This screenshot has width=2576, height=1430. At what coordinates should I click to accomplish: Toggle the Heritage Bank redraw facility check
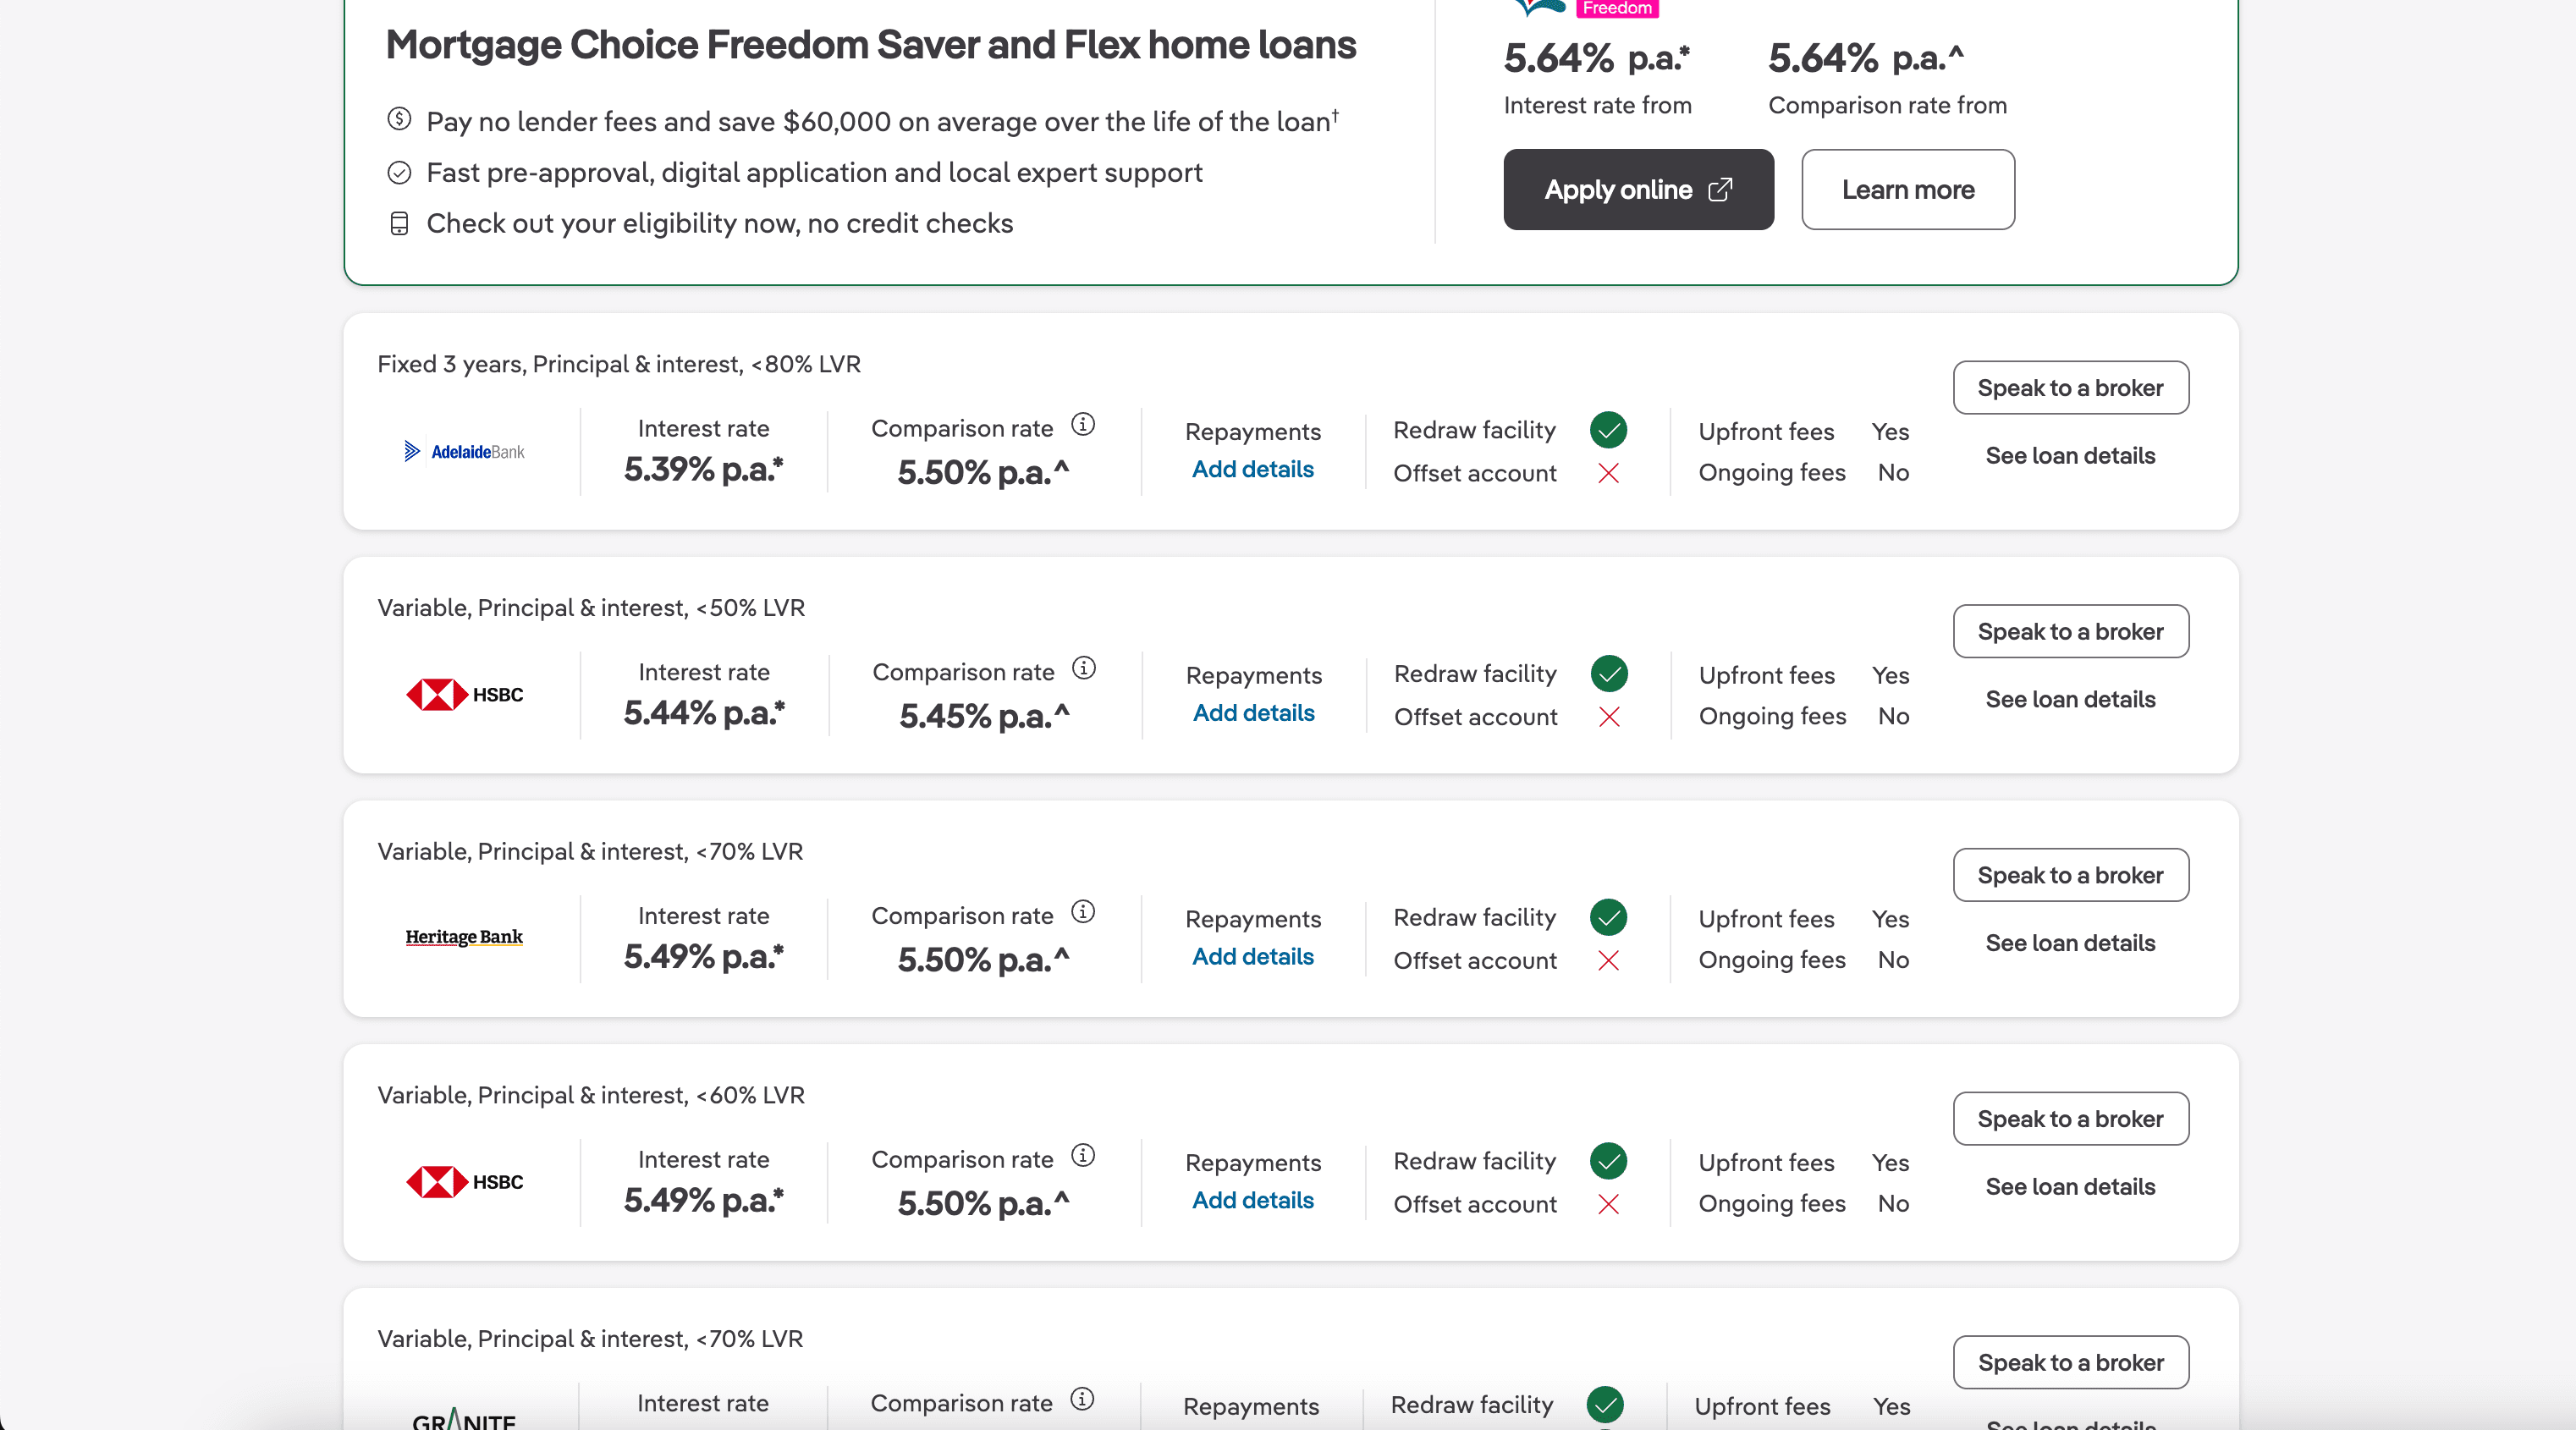coord(1607,917)
